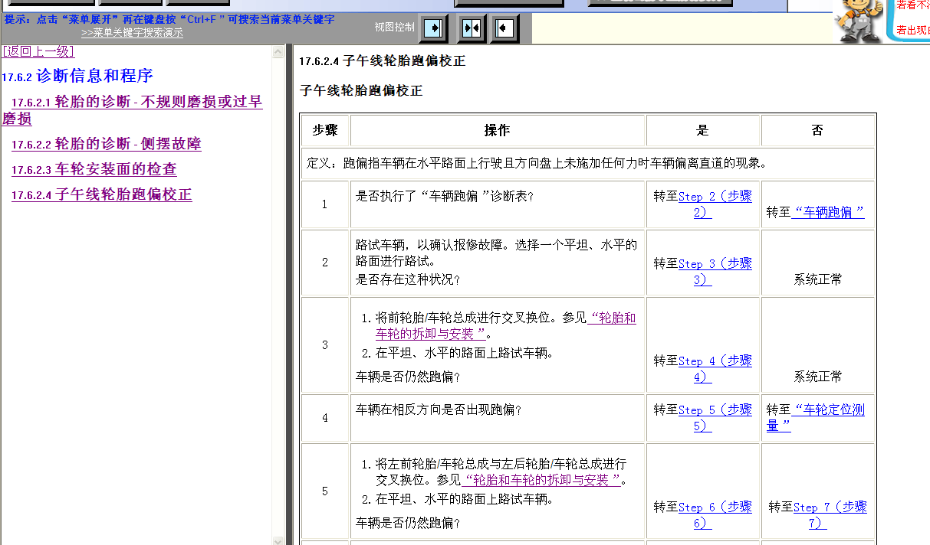Image resolution: width=930 pixels, height=545 pixels.
Task: Click step number 2 cell
Action: [x=325, y=263]
